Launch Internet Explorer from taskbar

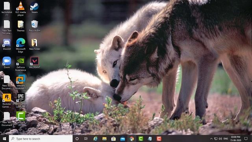click(95, 138)
